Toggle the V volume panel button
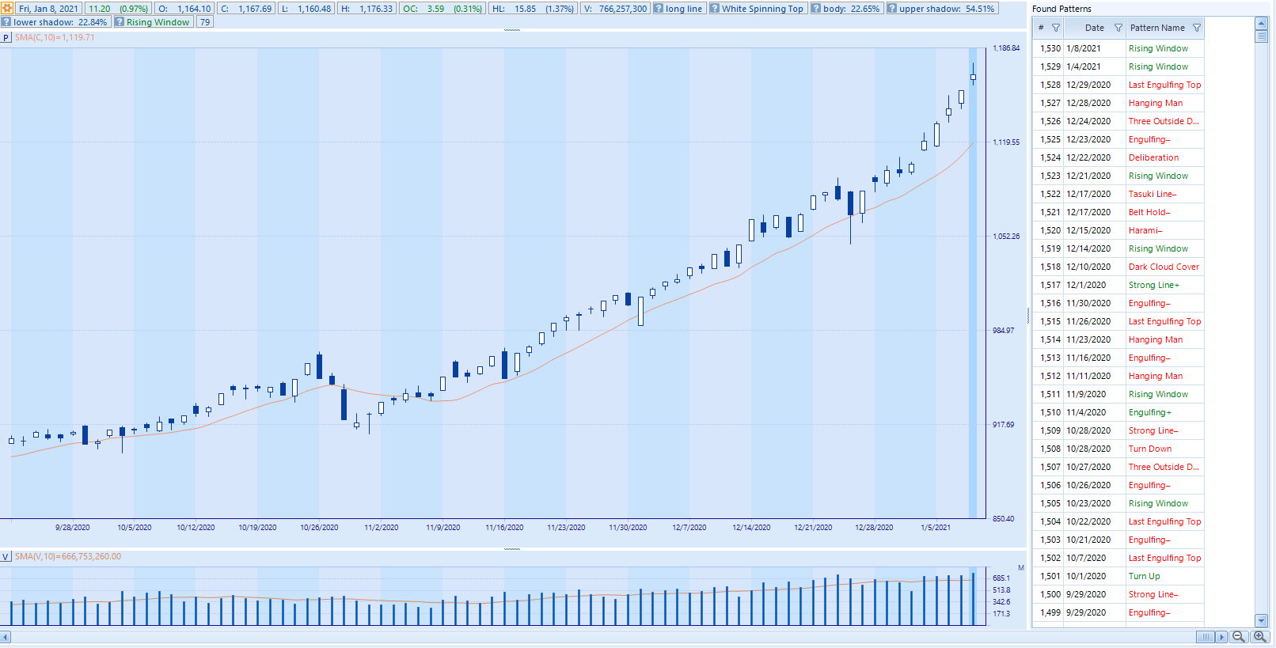The width and height of the screenshot is (1276, 648). coord(6,556)
